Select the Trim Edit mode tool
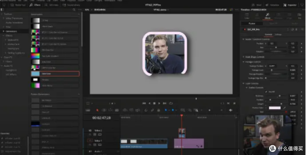306x155 pixels. [x=104, y=110]
